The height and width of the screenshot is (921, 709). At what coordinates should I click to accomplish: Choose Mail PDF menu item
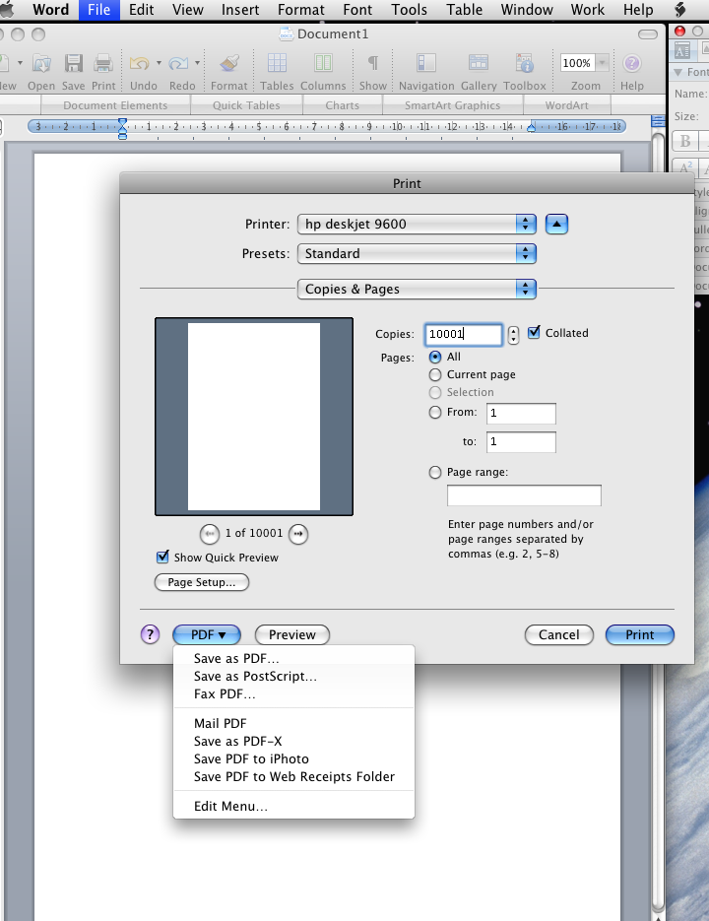tap(293, 723)
